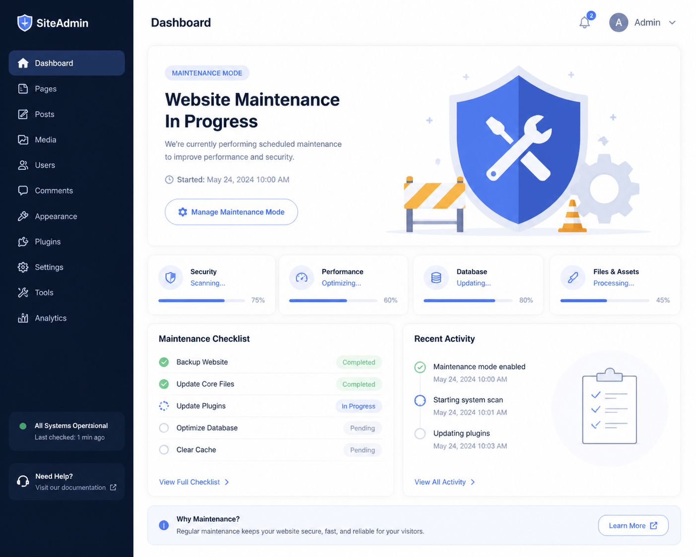Check the Clear Cache checklist circle

point(164,450)
